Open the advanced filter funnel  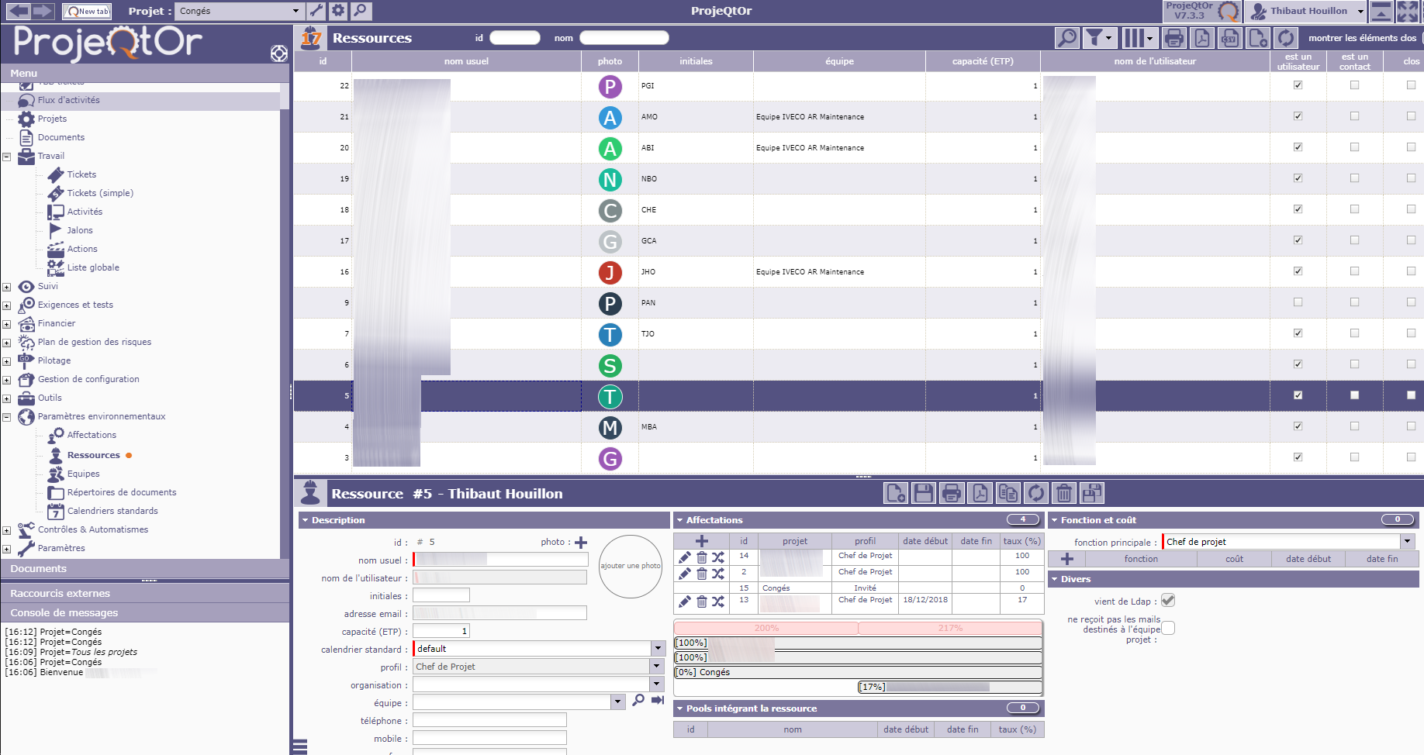pyautogui.click(x=1098, y=38)
